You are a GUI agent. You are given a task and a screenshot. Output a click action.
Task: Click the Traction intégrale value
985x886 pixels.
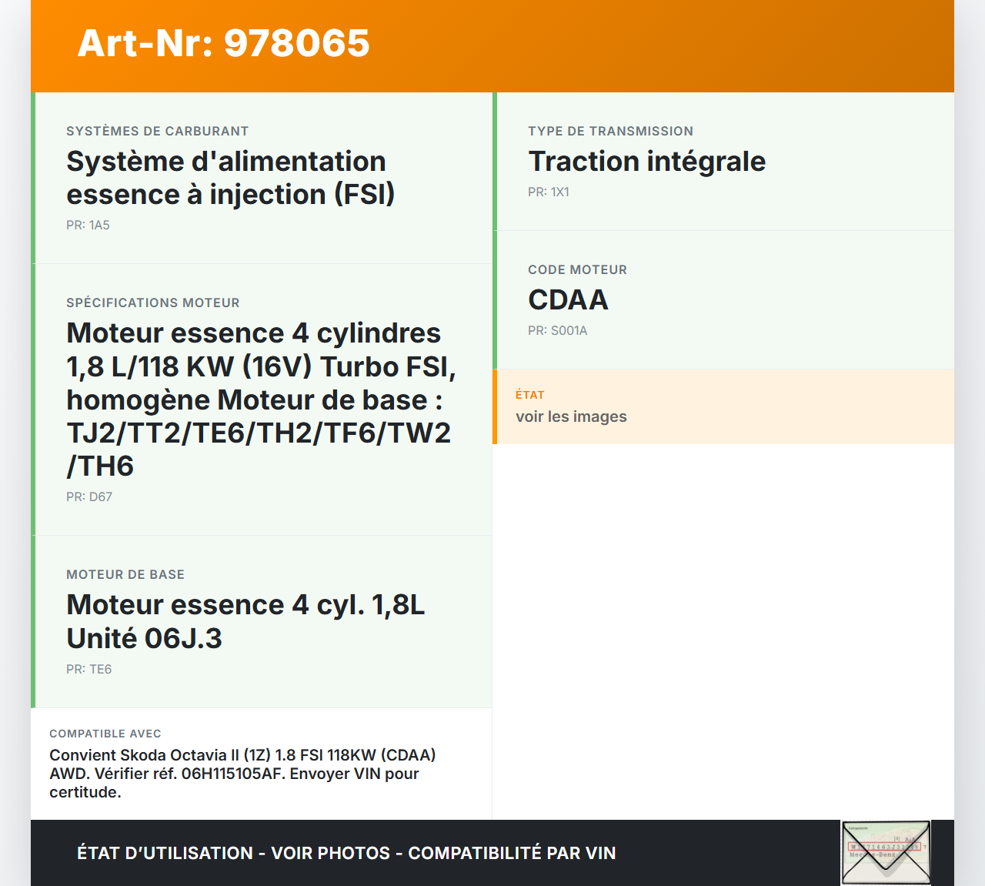tap(646, 161)
